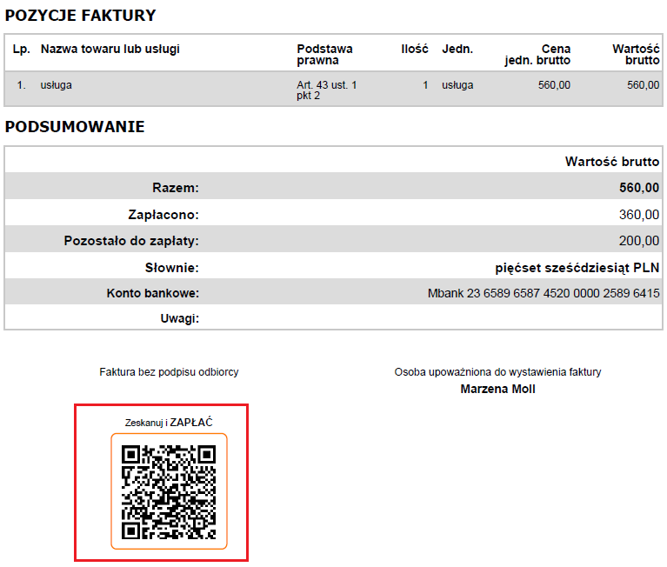
Task: Click the 'Nazwa towaru lub usługi' column header
Action: pyautogui.click(x=110, y=49)
